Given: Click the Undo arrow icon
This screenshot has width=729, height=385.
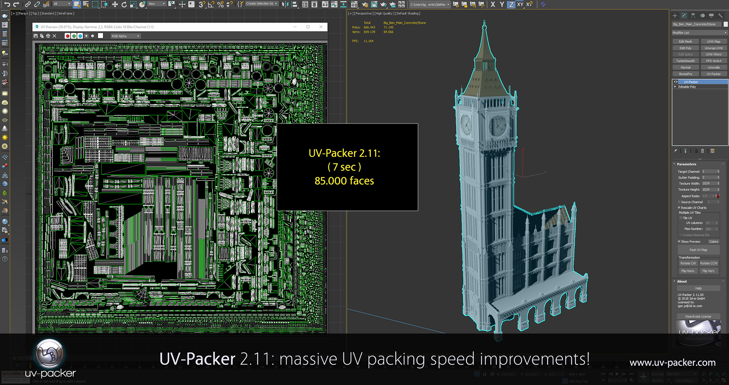Looking at the screenshot, I should click(x=7, y=5).
